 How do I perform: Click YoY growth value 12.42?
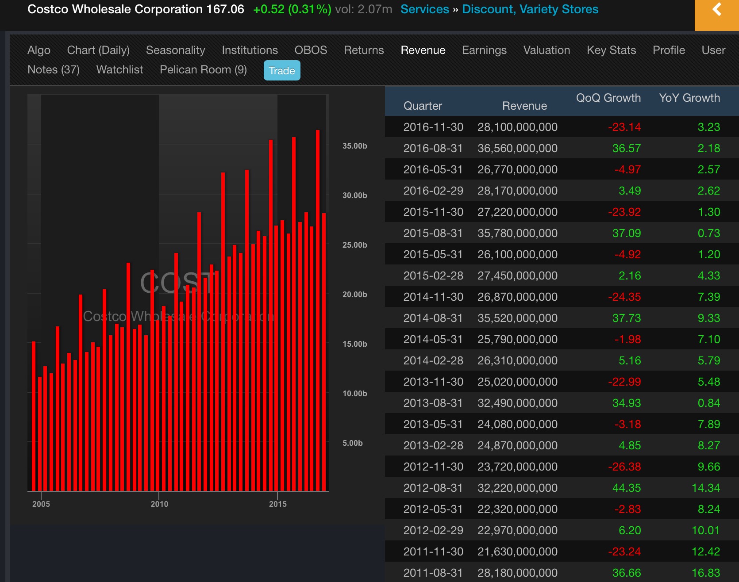(x=705, y=552)
